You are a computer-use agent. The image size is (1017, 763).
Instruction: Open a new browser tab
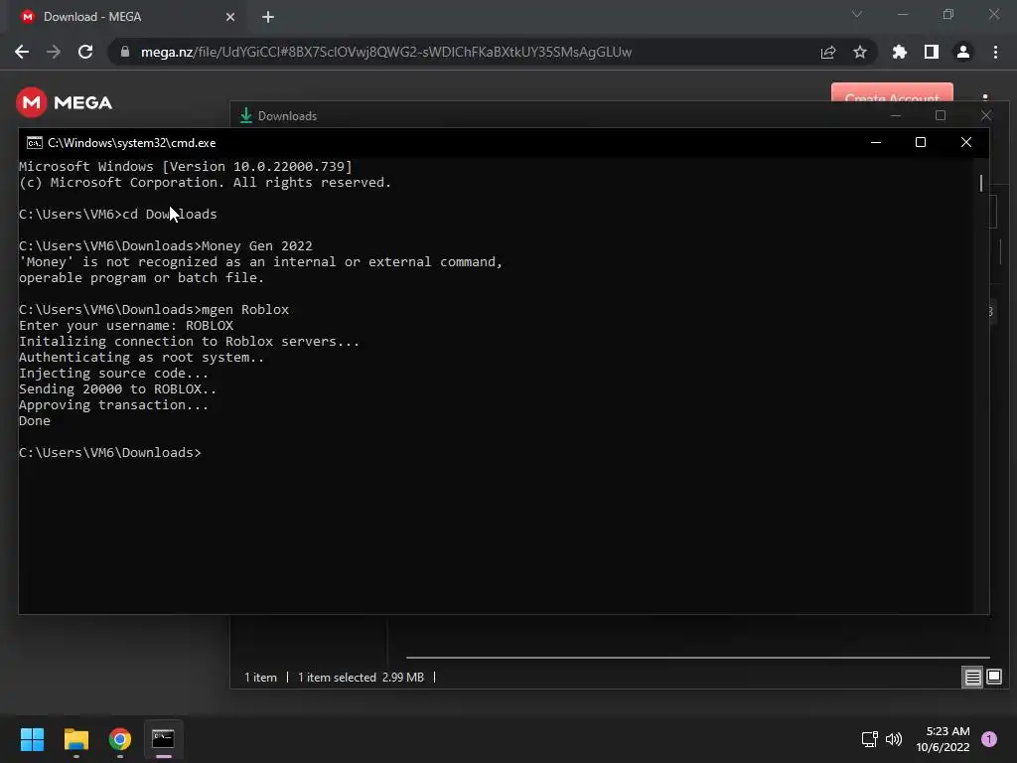coord(268,17)
